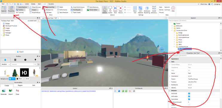222x108 pixels.
Task: Expand the IncompleteHouse folder
Action: pyautogui.click(x=174, y=37)
